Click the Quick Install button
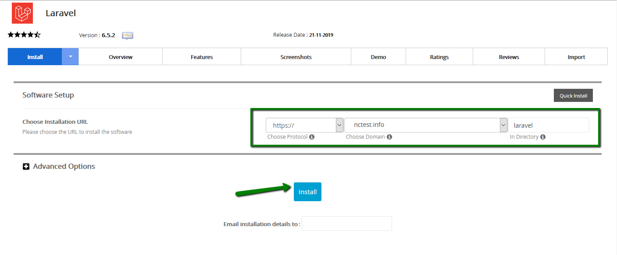The width and height of the screenshot is (617, 255). [573, 96]
